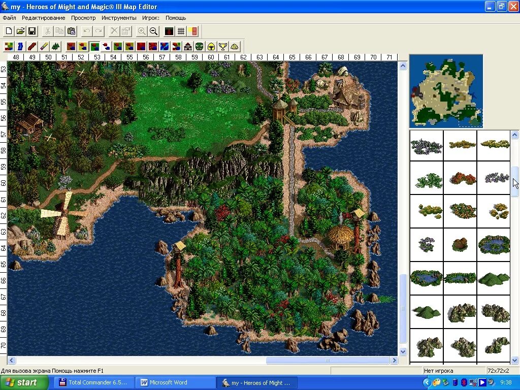This screenshot has height=390, width=520.
Task: Open treasures palette with gold pile
Action: click(235, 46)
